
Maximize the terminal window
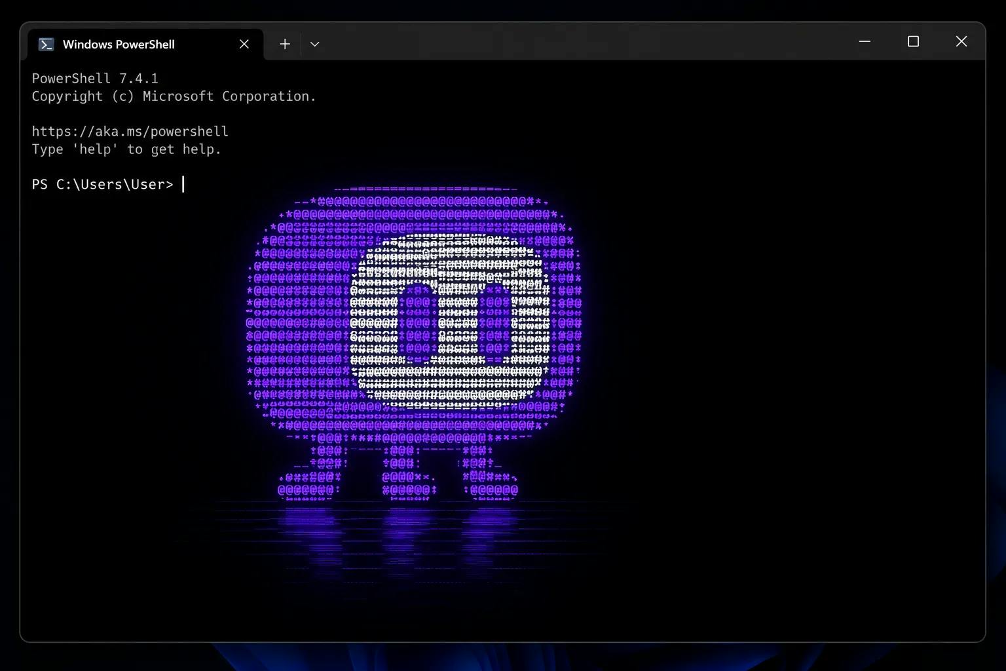[x=913, y=41]
